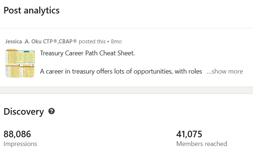Click the Discovery help question-mark icon

tap(52, 111)
